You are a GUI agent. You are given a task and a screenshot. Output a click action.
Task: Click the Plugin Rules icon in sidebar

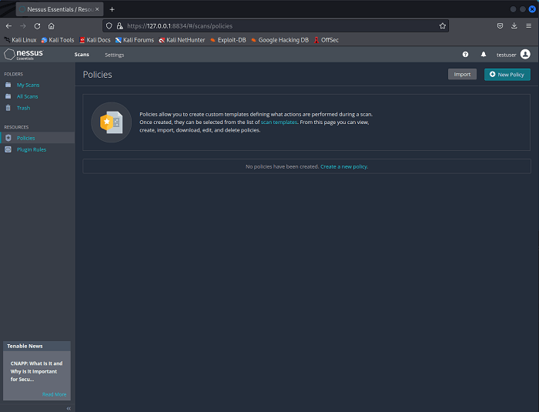coord(8,149)
